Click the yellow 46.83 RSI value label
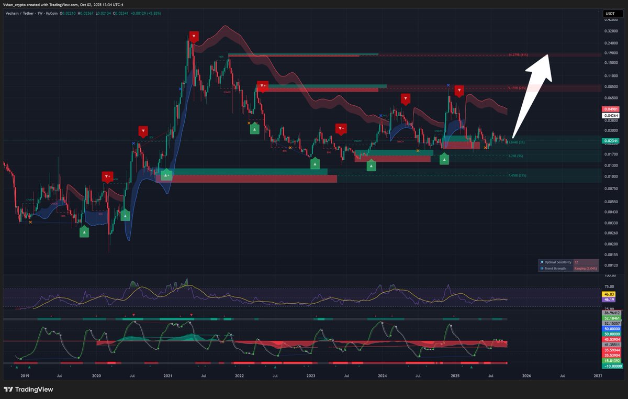 coord(609,295)
